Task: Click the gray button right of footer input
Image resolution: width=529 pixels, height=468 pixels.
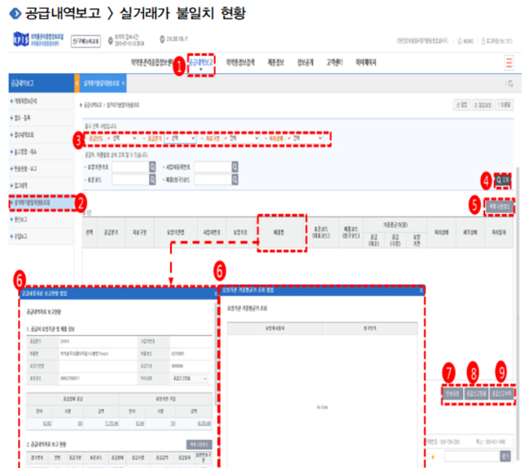Action: click(505, 457)
